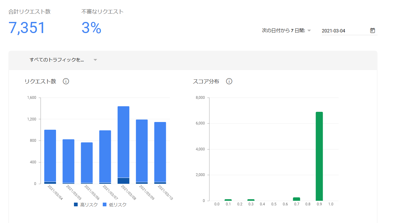Select the 2021/03/10 request bar

pos(160,153)
